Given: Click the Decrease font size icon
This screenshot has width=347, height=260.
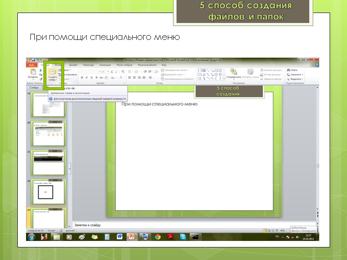Looking at the screenshot, I should tap(116, 71).
